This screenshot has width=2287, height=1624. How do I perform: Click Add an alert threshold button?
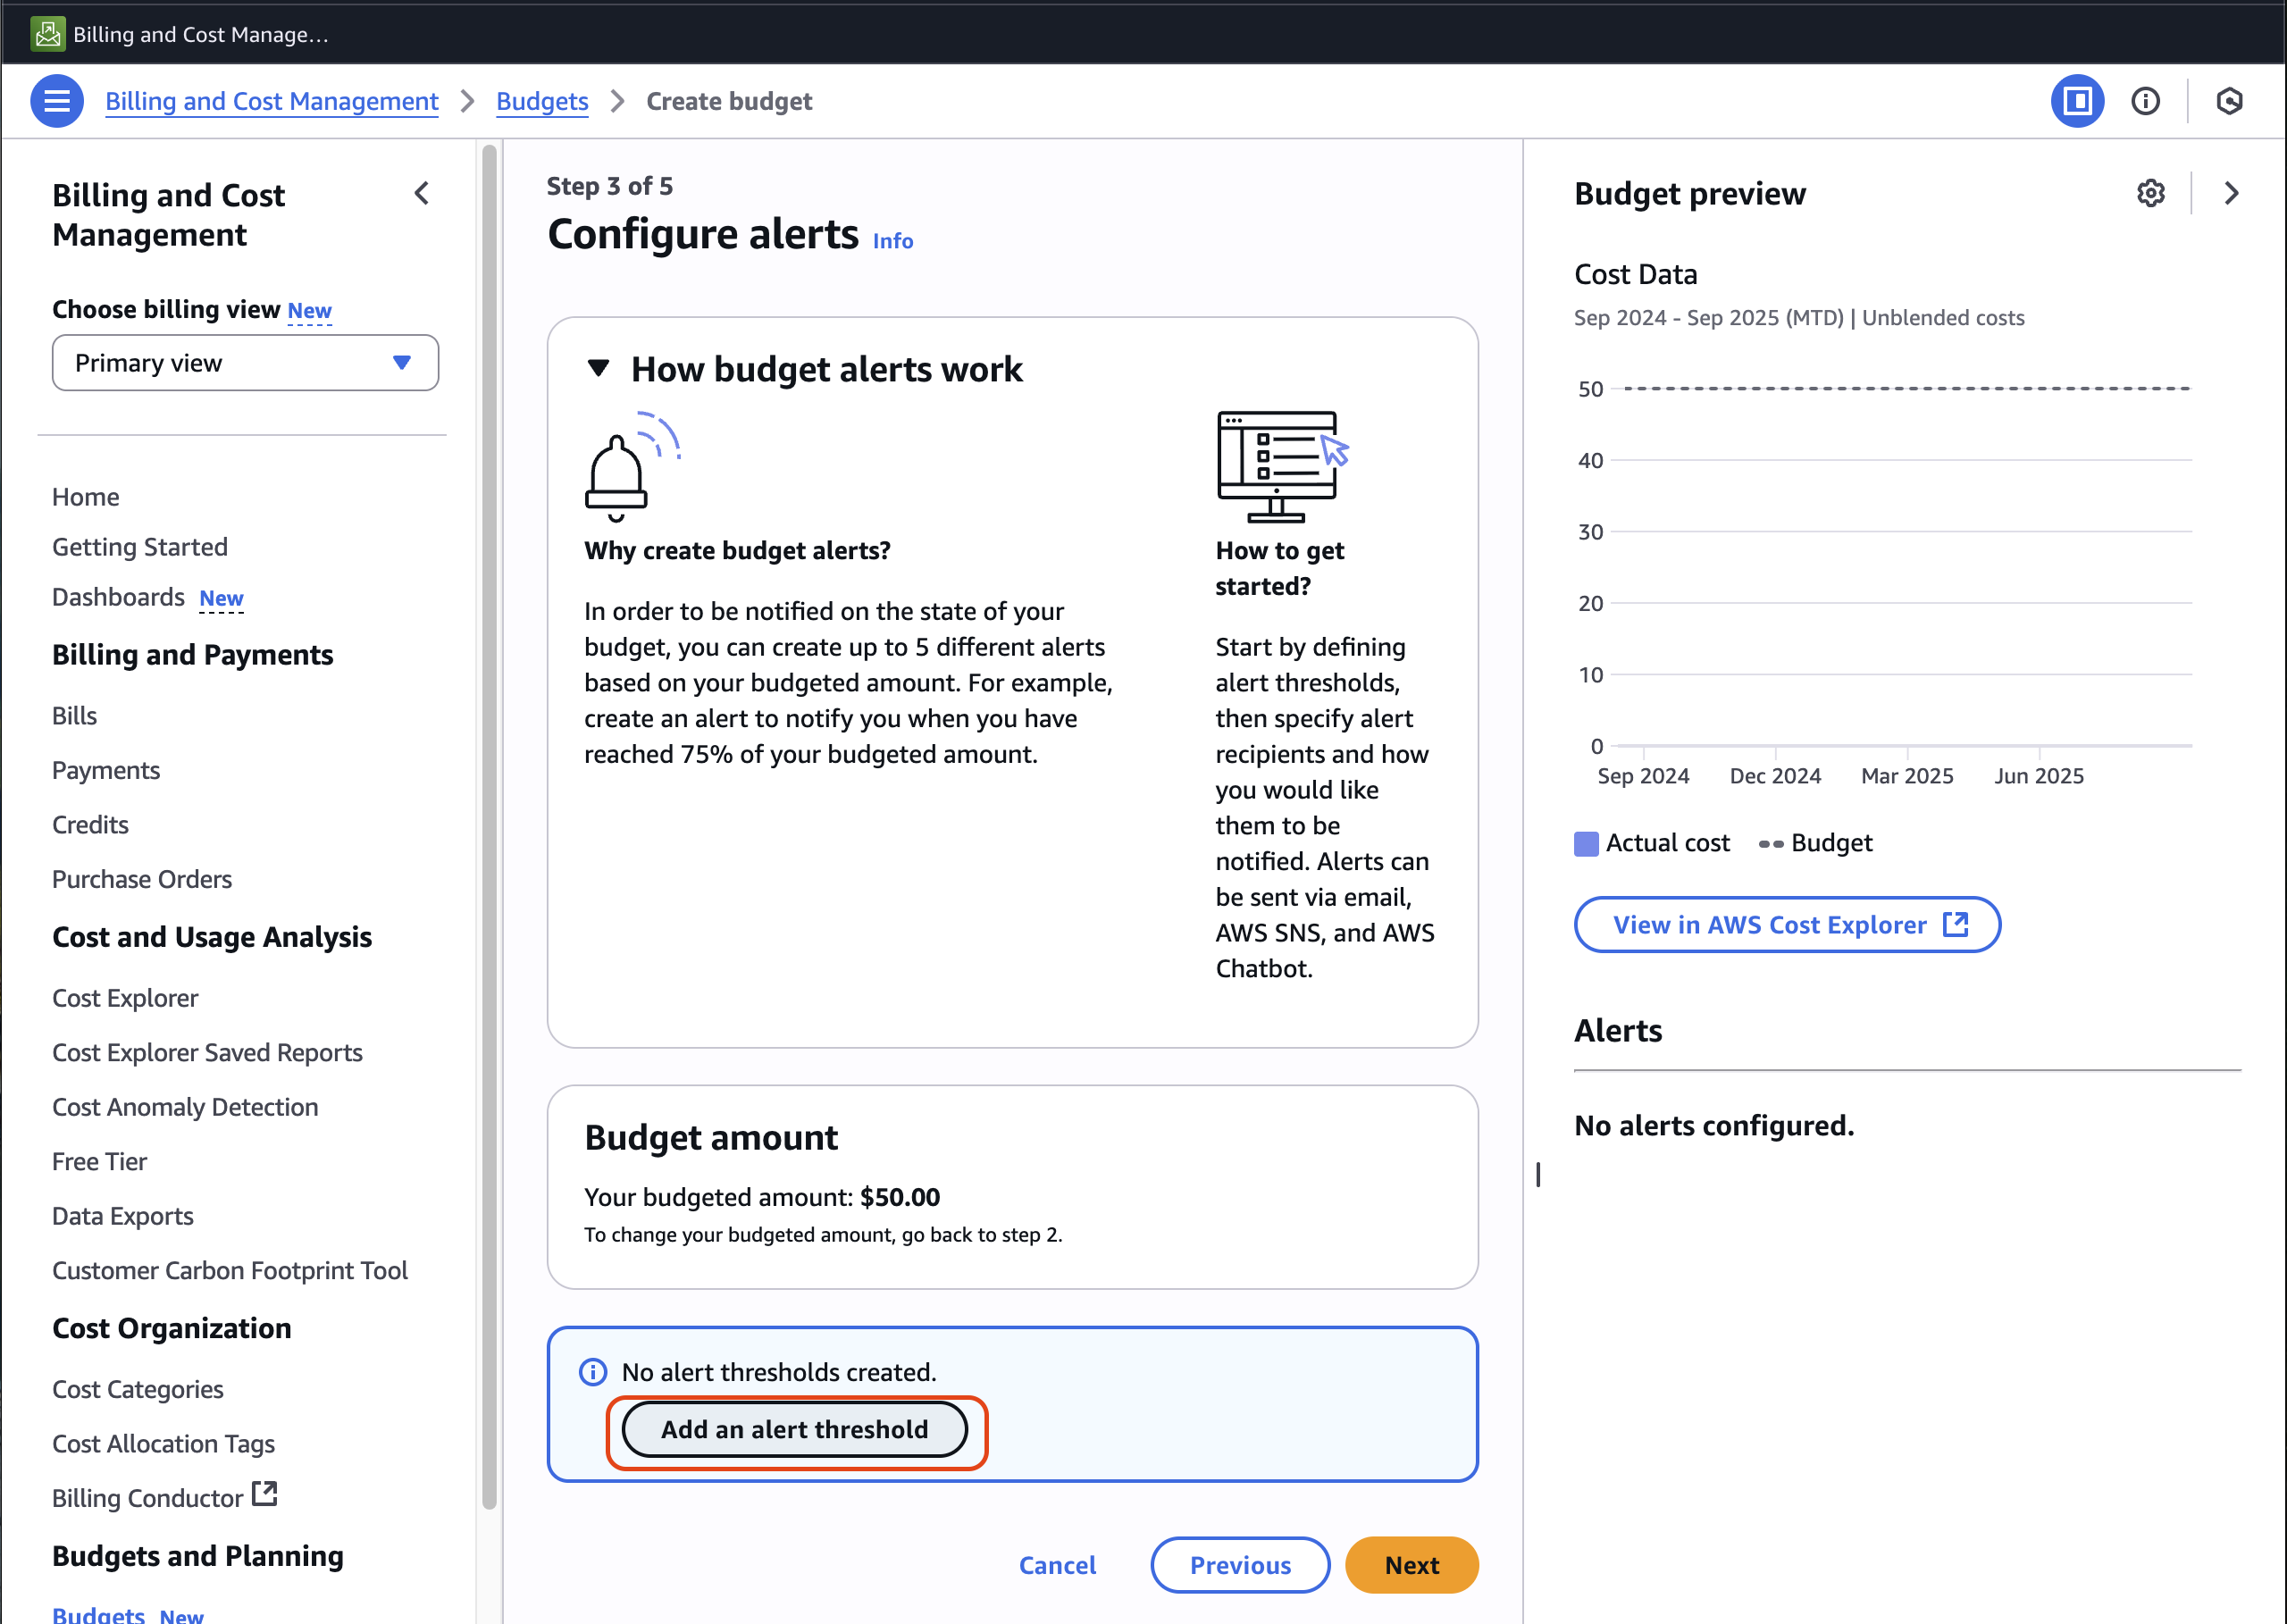pyautogui.click(x=794, y=1429)
